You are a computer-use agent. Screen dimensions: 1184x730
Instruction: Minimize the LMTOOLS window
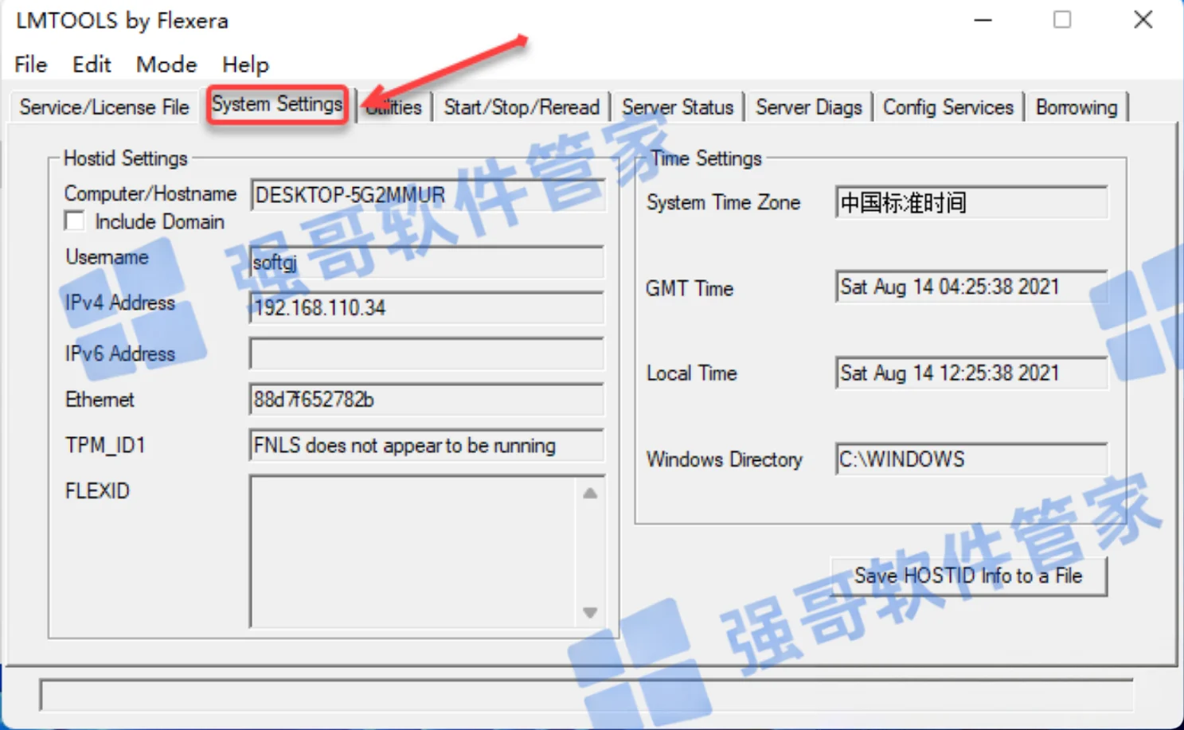[983, 20]
